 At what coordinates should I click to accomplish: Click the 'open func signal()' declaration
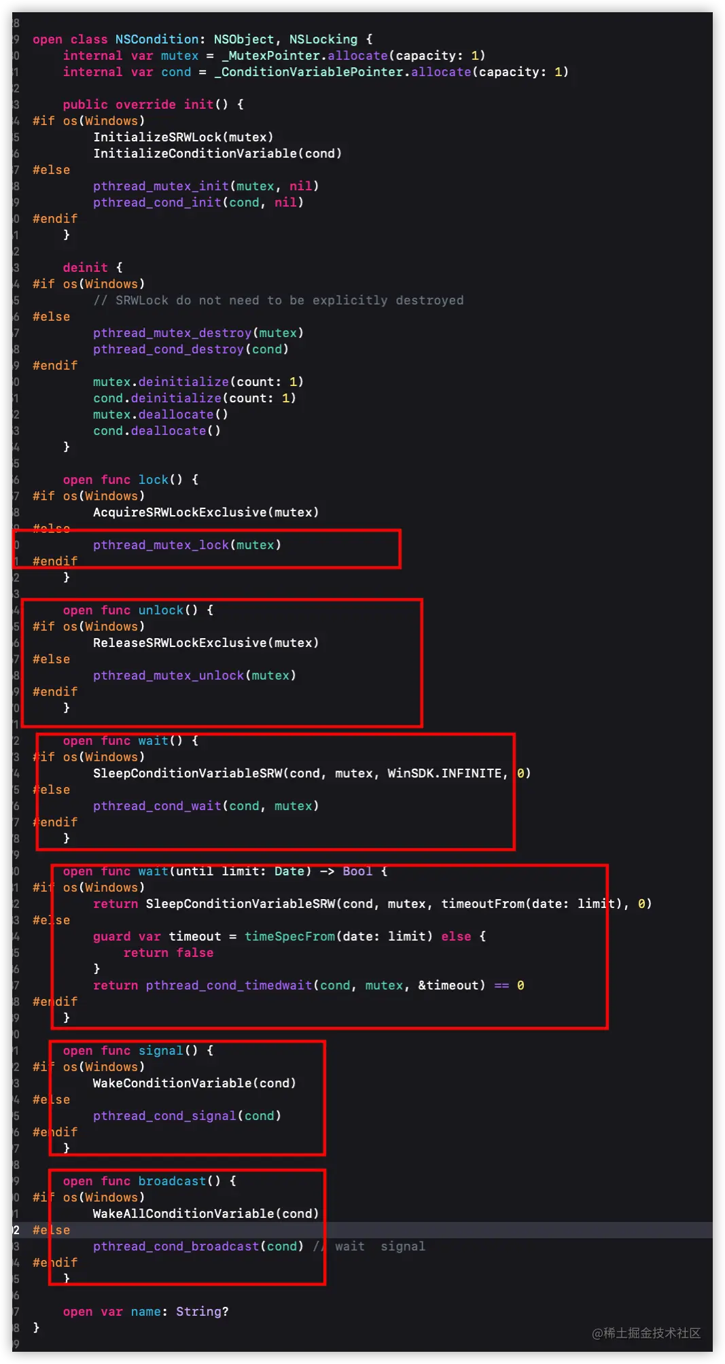(x=138, y=1051)
